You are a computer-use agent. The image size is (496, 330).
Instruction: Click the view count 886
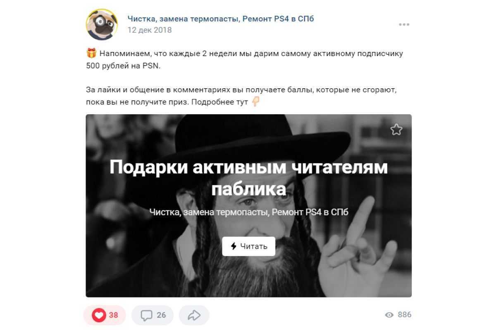tap(405, 315)
